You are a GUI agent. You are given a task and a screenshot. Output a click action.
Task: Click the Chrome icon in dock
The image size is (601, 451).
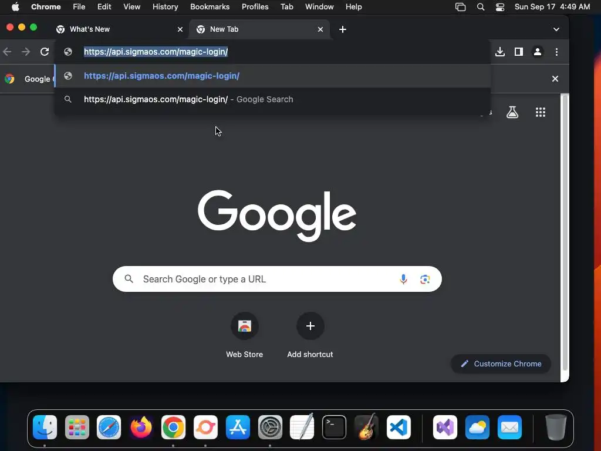coord(173,428)
